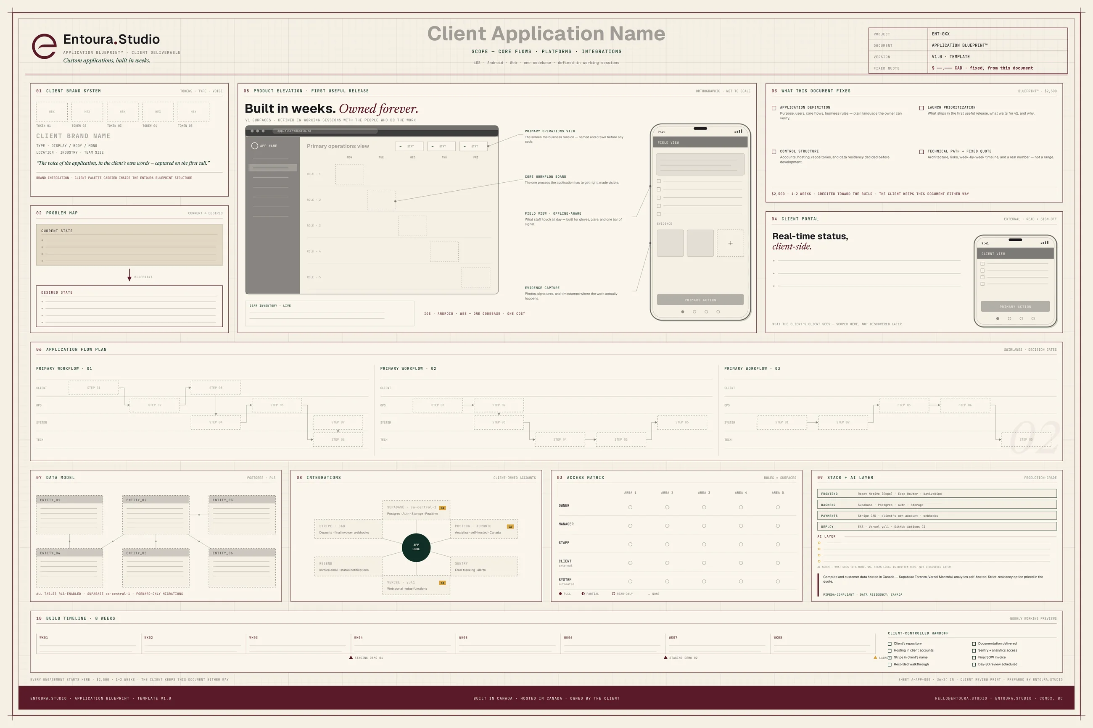The height and width of the screenshot is (728, 1093).
Task: Tick the Final SOW invoice checkbox
Action: pos(974,658)
